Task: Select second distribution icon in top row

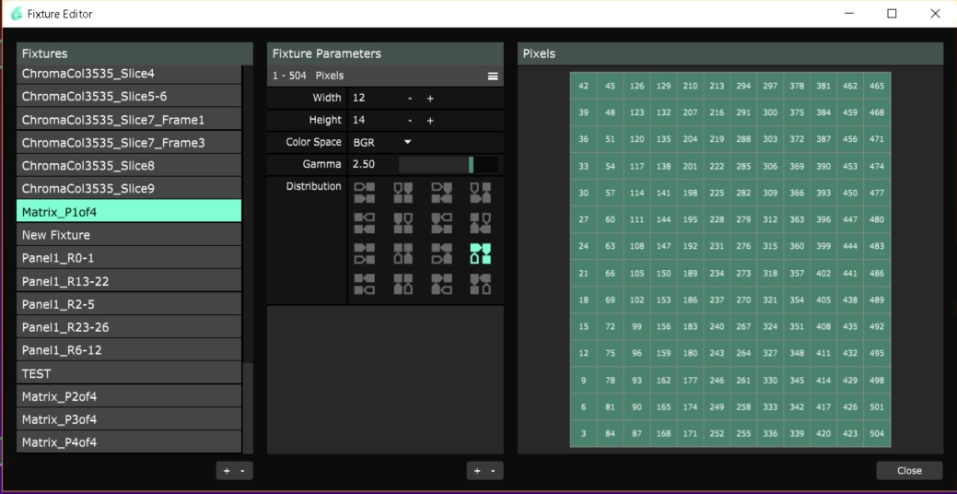Action: pos(403,193)
